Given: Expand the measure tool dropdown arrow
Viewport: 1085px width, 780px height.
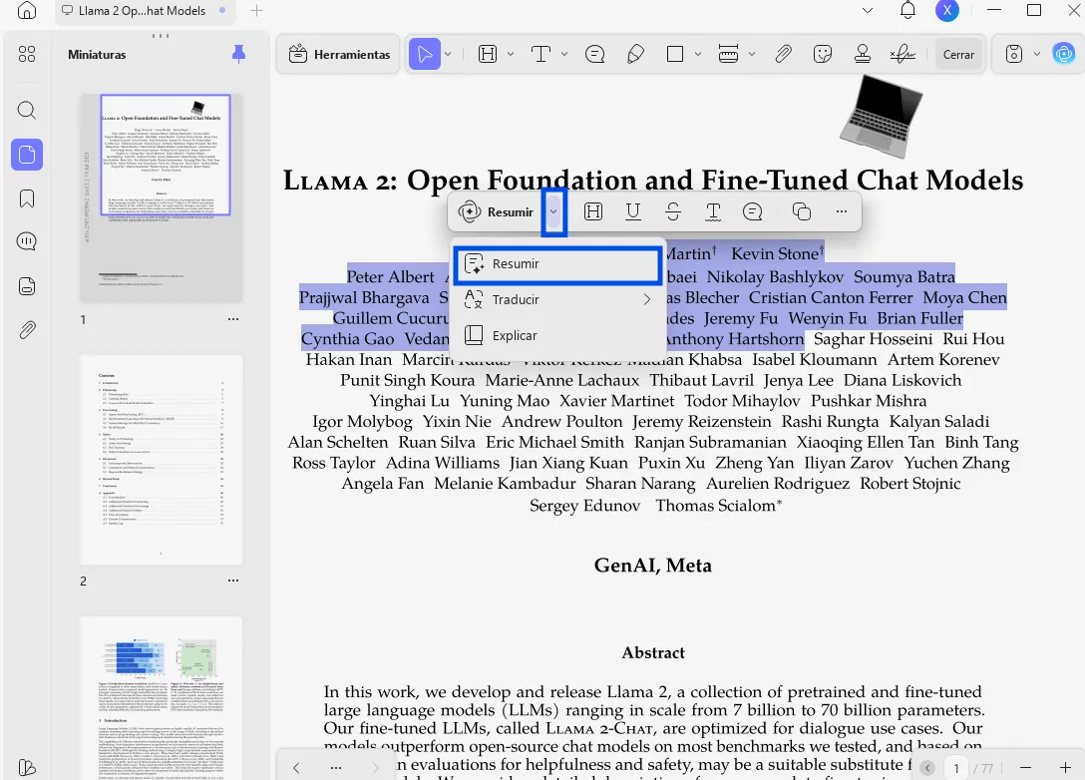Looking at the screenshot, I should (x=752, y=54).
